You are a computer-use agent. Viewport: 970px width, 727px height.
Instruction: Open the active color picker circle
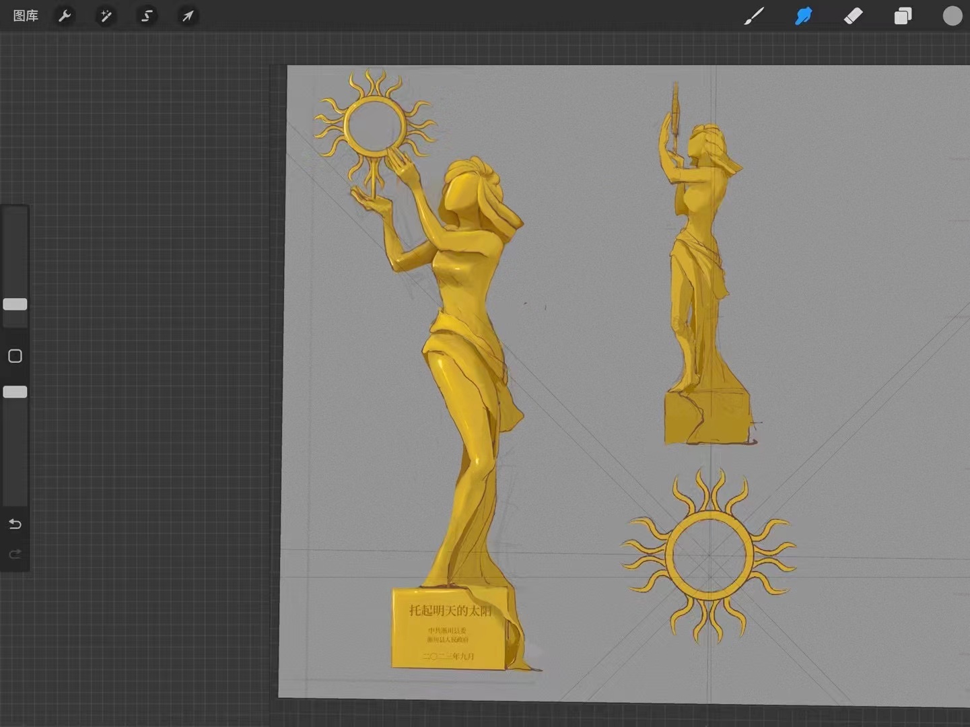click(x=952, y=15)
